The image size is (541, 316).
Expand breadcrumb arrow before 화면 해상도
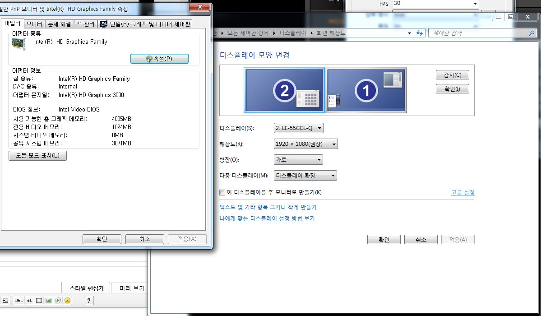[311, 33]
